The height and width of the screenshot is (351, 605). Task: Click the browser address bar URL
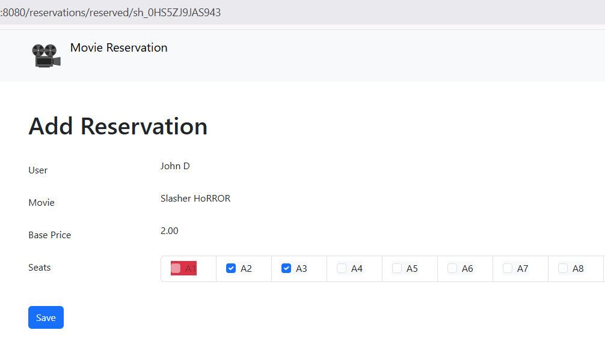[111, 13]
